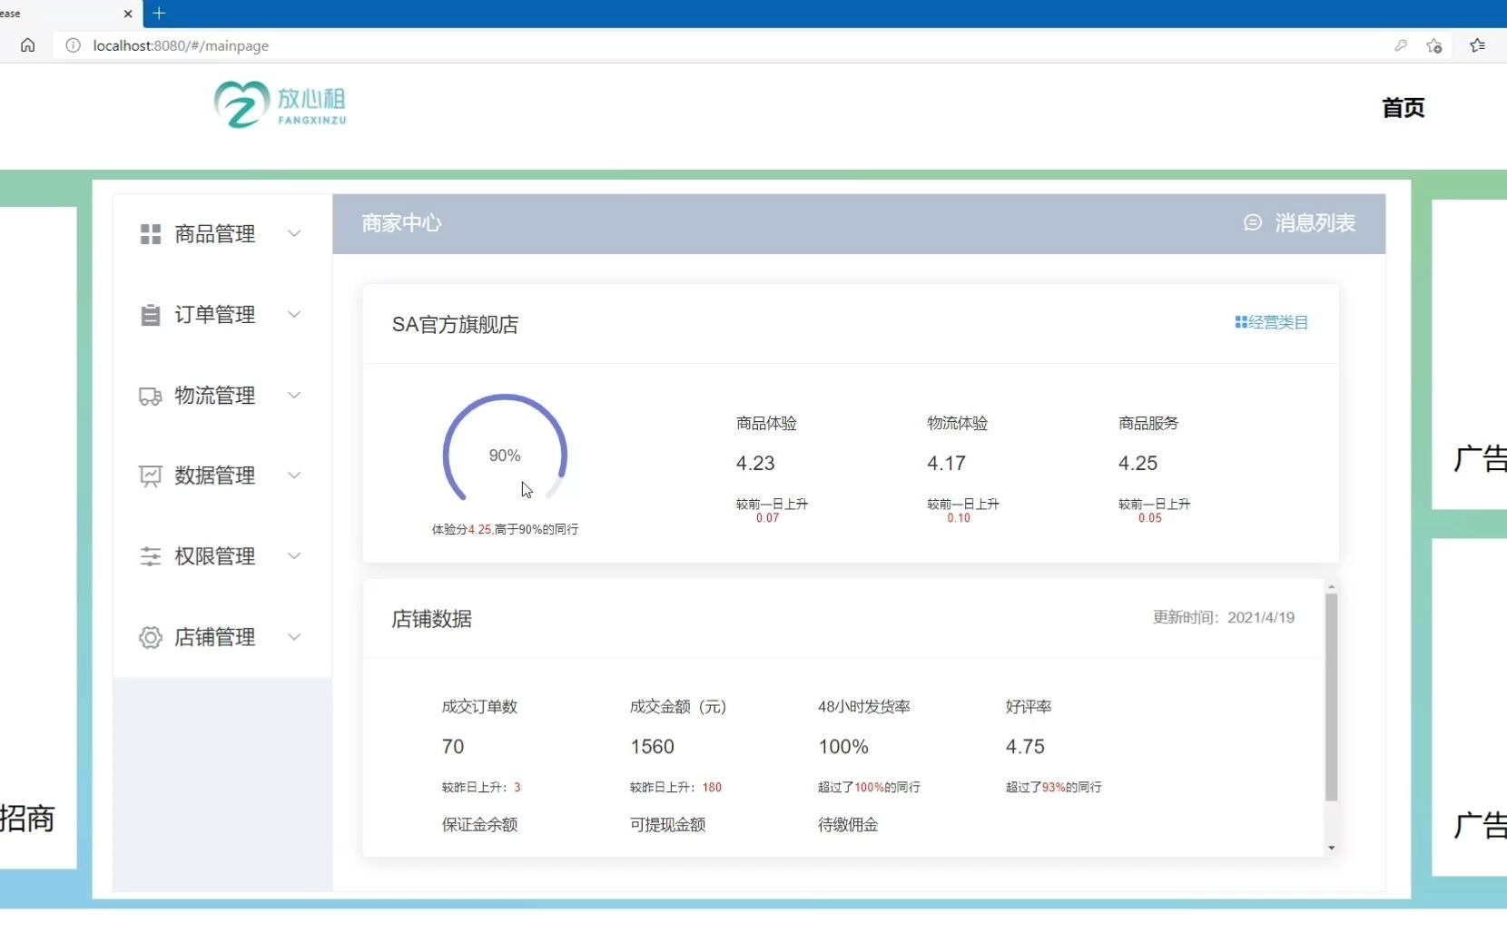
Task: Click the 48小时发货率 value 100%
Action: coord(843,747)
